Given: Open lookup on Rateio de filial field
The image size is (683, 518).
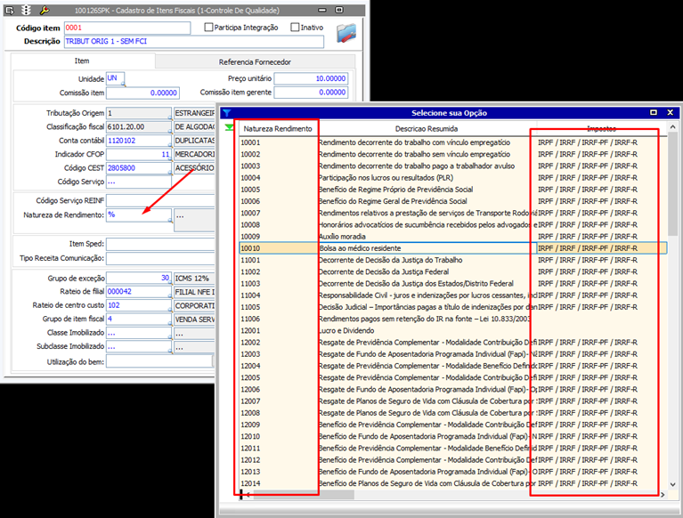Looking at the screenshot, I should click(x=168, y=297).
